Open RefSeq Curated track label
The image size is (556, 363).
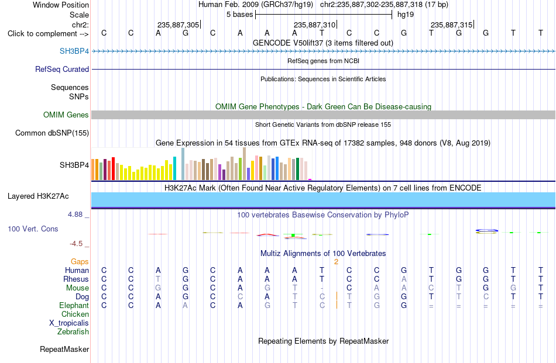[61, 69]
